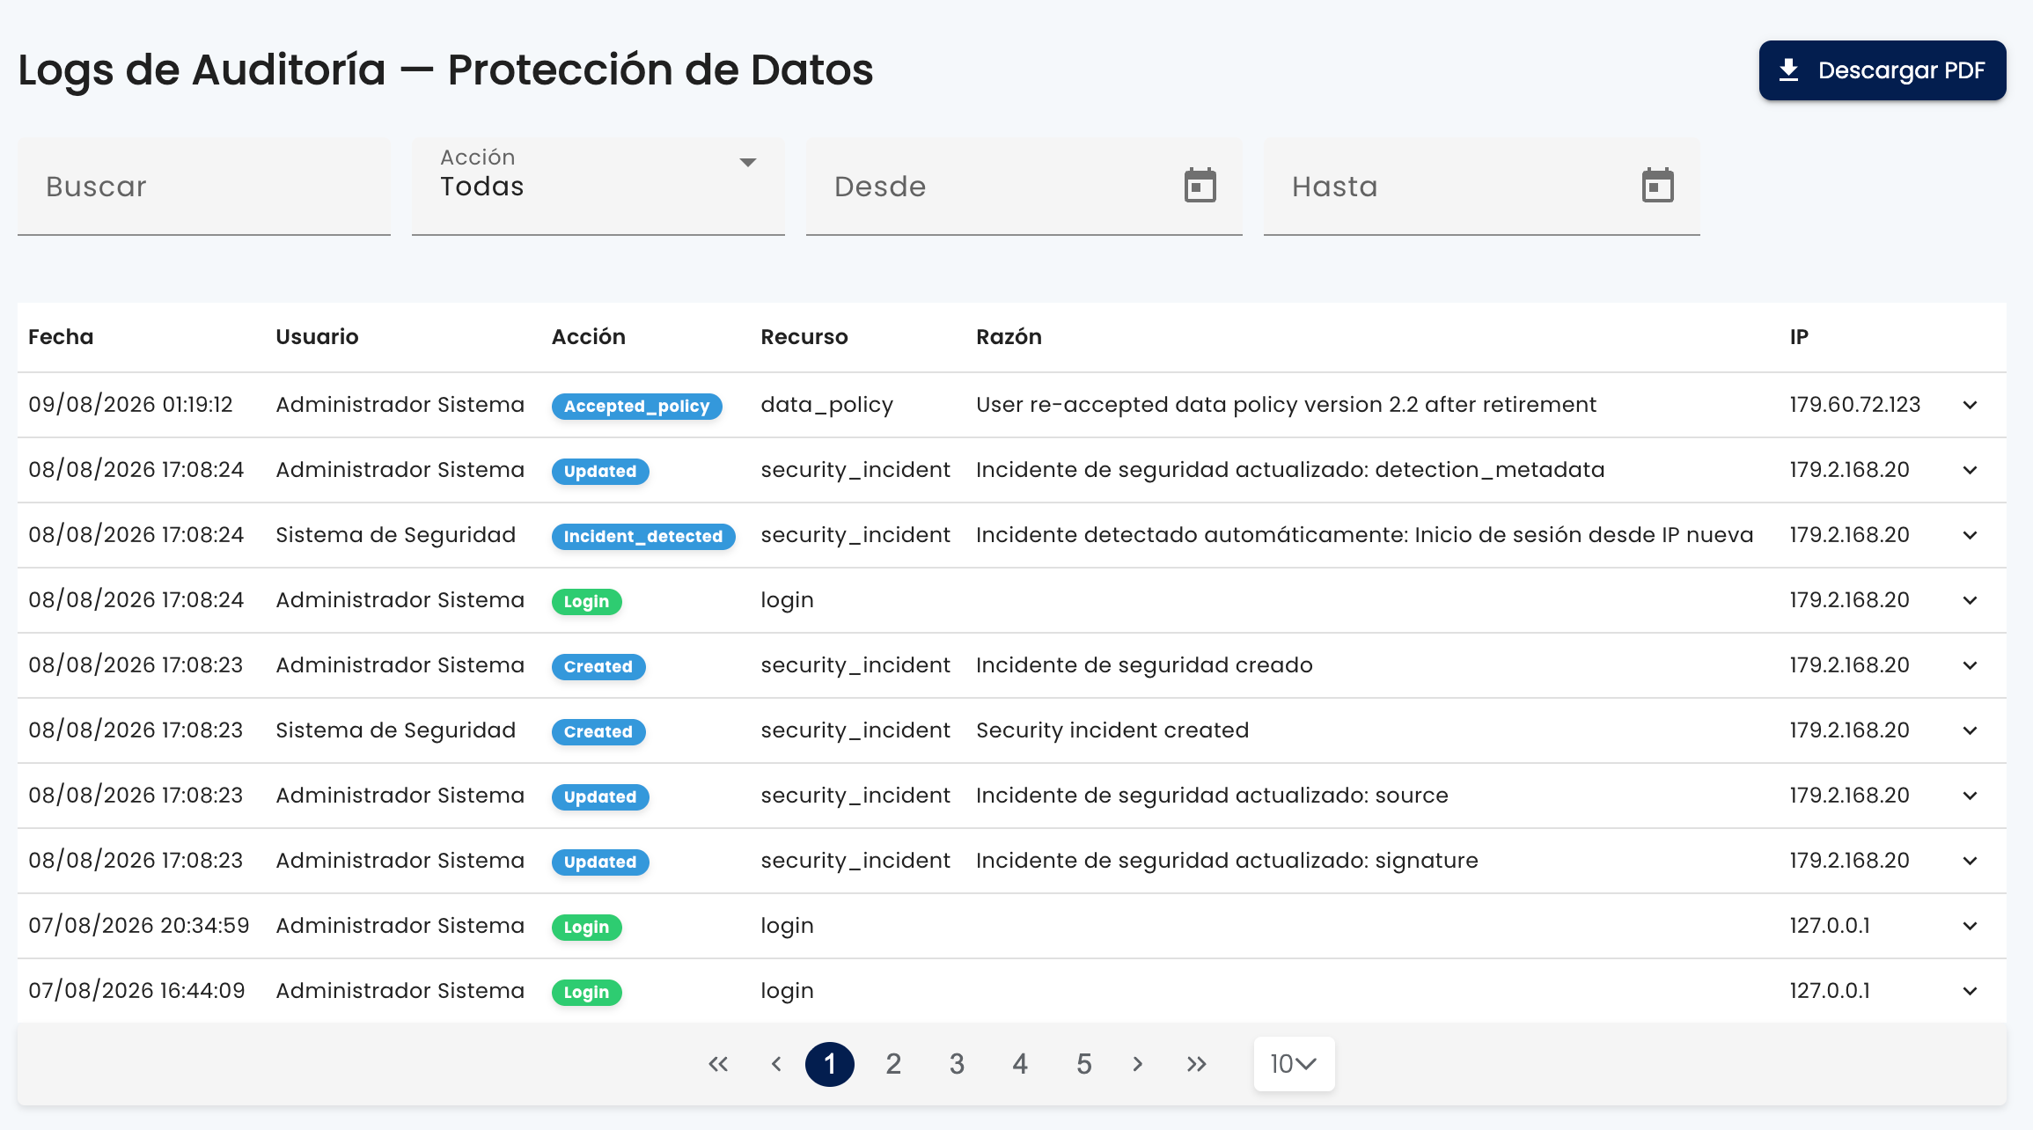Image resolution: width=2033 pixels, height=1130 pixels.
Task: Open the Acción Todas filter dropdown
Action: point(598,186)
